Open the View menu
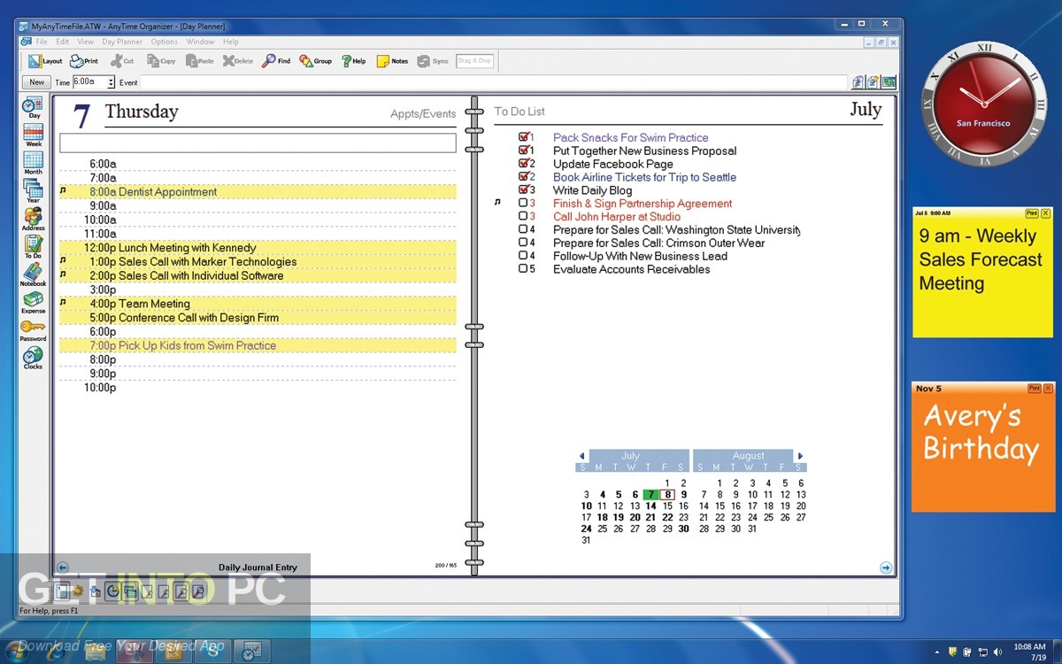Screen dimensions: 1062x664 [85, 42]
